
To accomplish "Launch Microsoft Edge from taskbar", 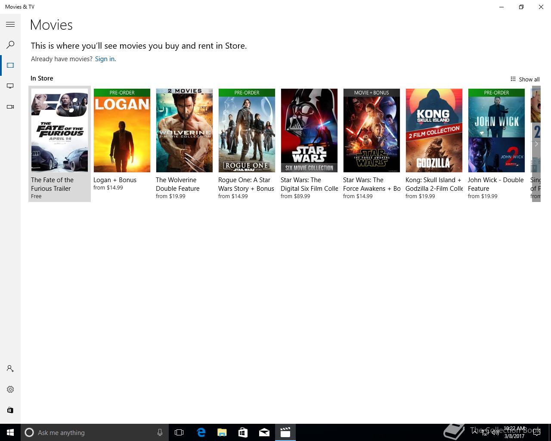I will point(201,432).
